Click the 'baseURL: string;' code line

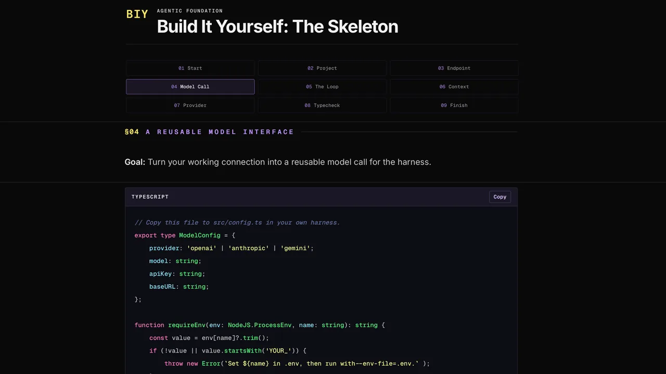coord(179,287)
